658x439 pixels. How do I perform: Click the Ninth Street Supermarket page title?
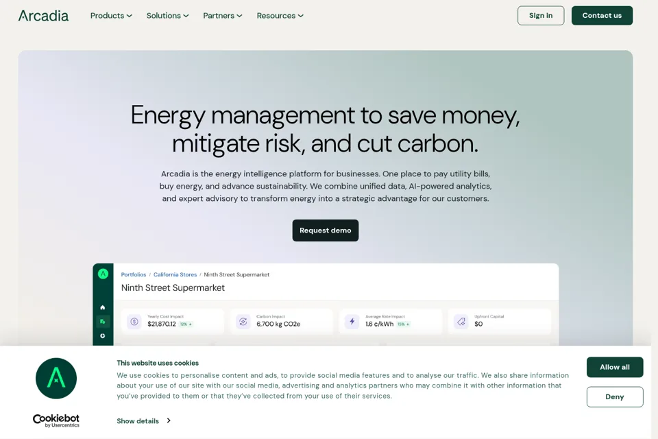point(173,288)
